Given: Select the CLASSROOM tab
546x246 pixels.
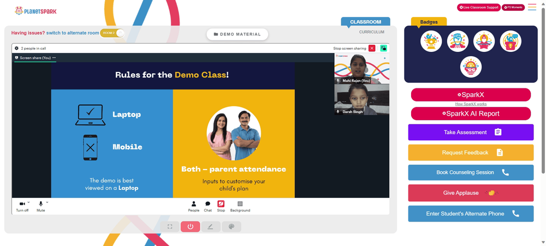Looking at the screenshot, I should point(365,22).
